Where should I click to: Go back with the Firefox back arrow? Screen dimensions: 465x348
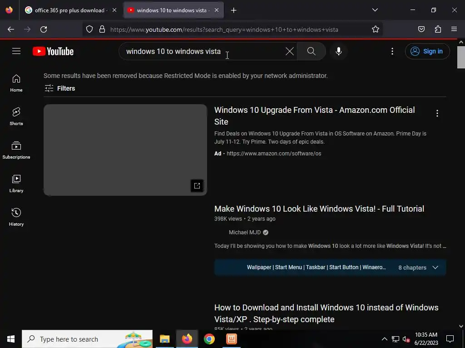(11, 29)
